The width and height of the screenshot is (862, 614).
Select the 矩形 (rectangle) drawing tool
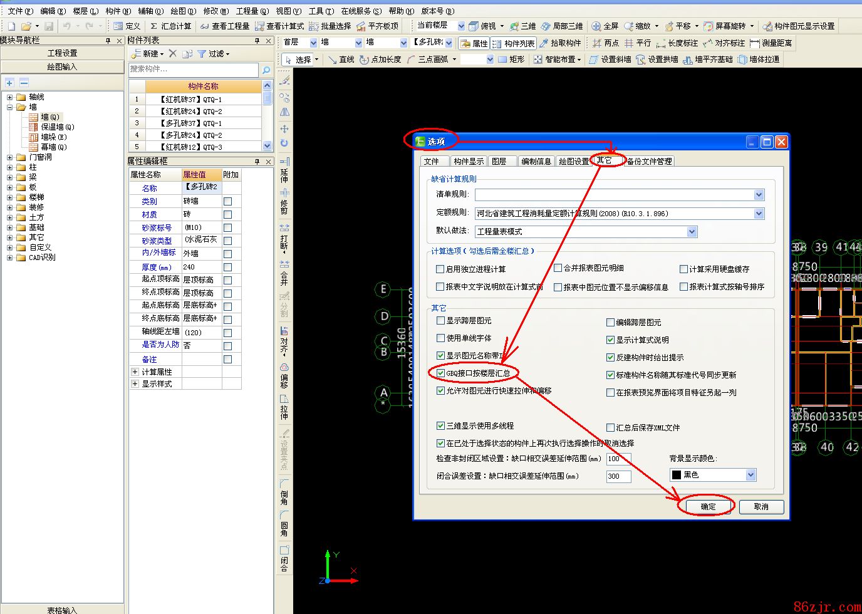(511, 60)
